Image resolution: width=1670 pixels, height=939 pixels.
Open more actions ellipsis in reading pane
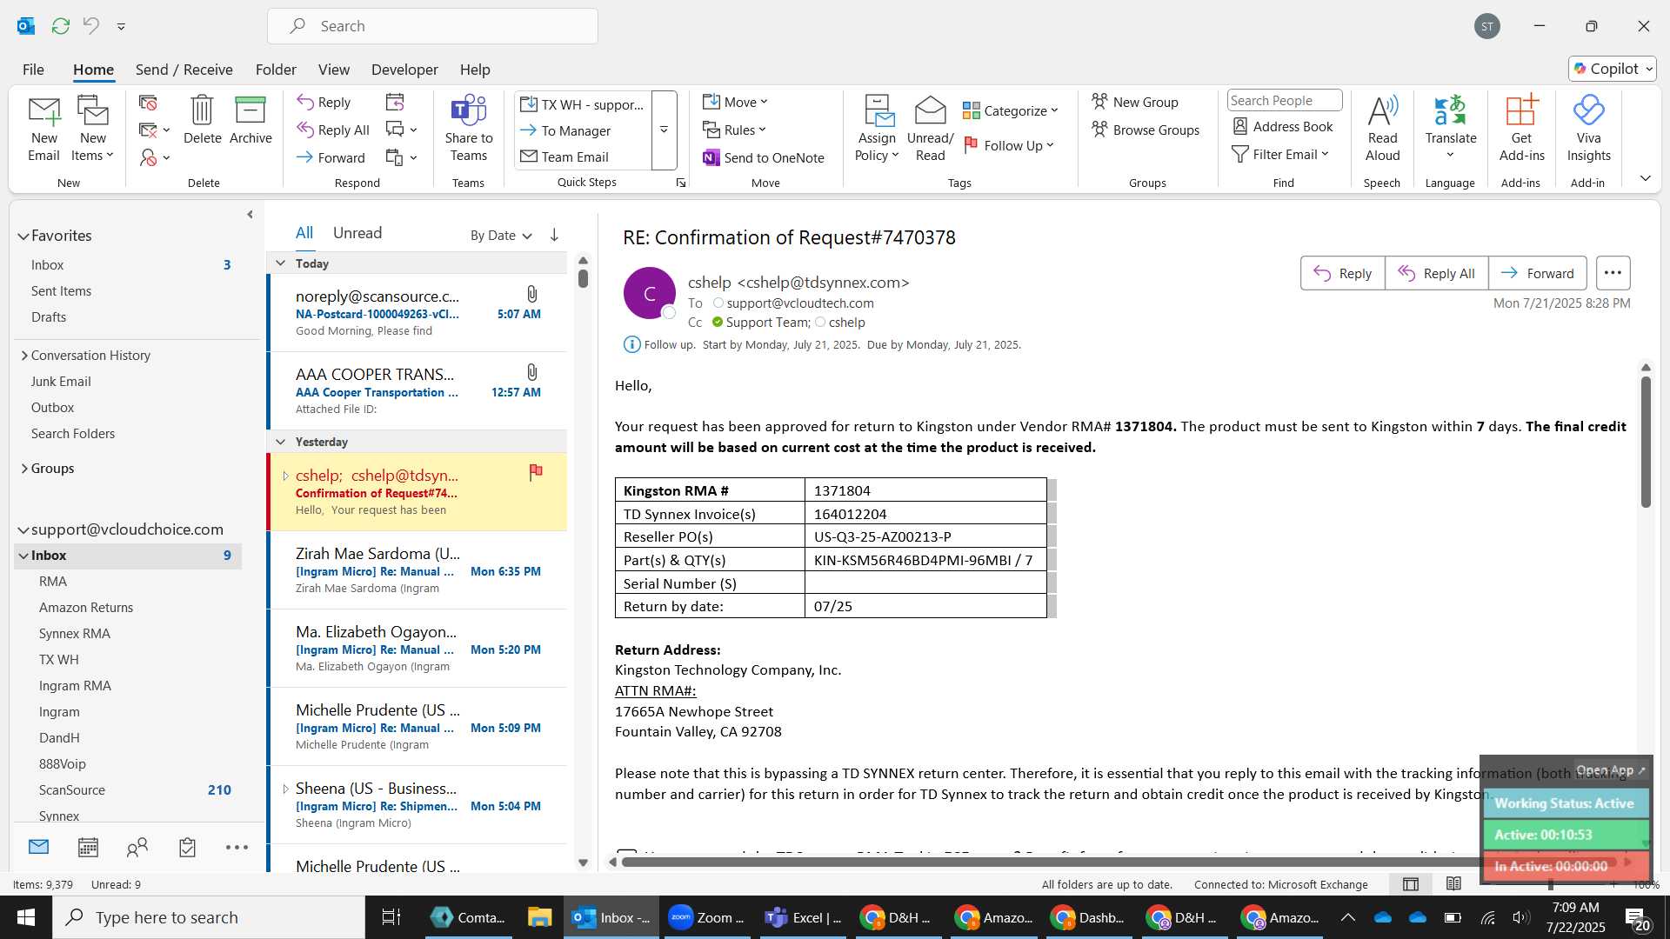coord(1613,273)
